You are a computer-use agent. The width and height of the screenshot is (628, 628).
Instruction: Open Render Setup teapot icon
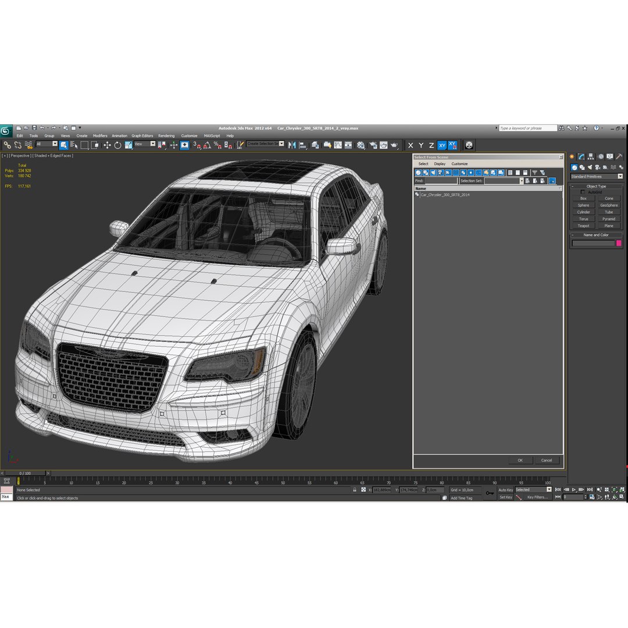point(373,145)
